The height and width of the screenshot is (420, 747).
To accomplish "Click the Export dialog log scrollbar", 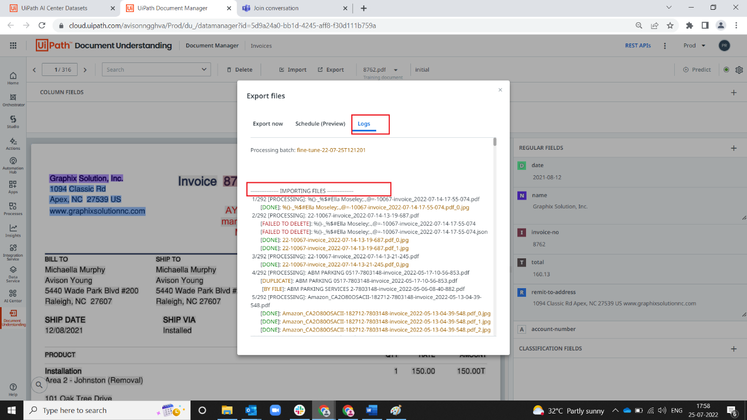I will (x=495, y=142).
